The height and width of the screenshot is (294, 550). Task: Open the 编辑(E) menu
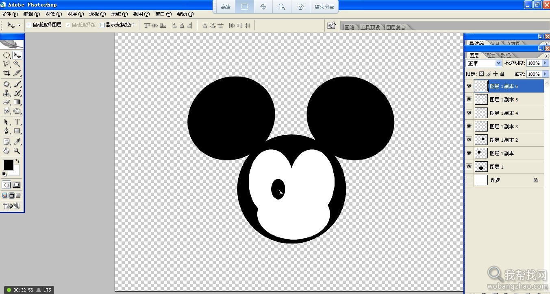click(x=31, y=14)
